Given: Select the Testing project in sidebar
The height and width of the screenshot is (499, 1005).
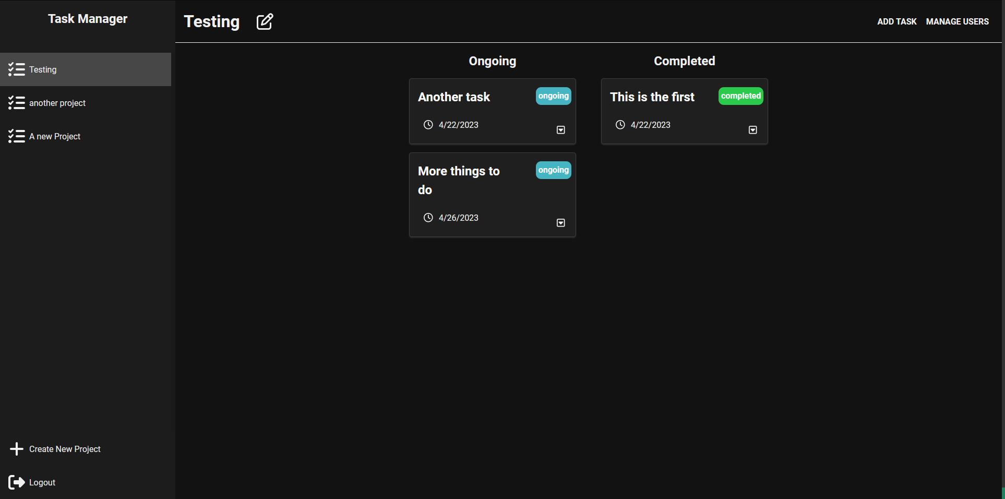Looking at the screenshot, I should [86, 69].
